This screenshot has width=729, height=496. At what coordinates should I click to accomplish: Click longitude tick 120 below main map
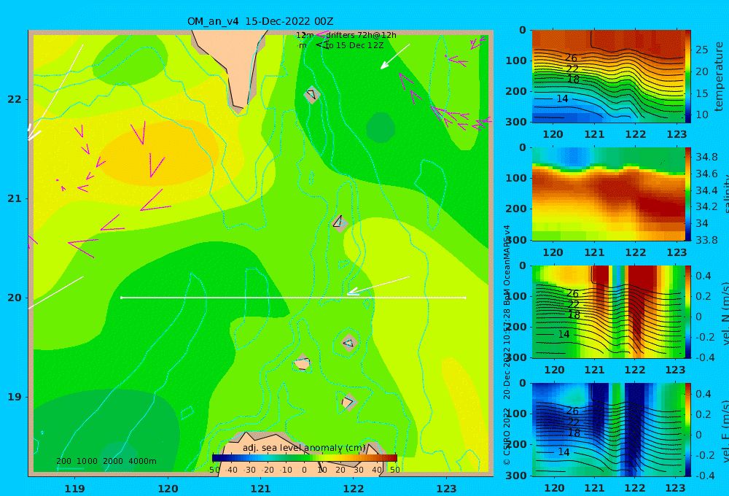[168, 489]
